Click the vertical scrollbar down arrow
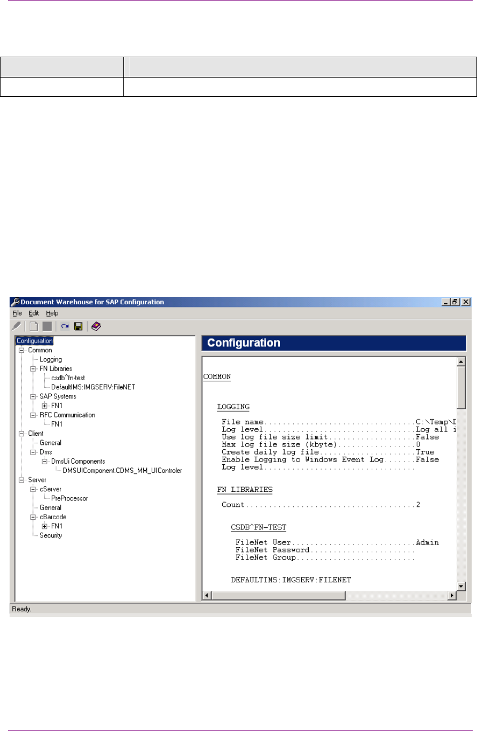Viewport: 477px width, 731px height. tap(461, 586)
